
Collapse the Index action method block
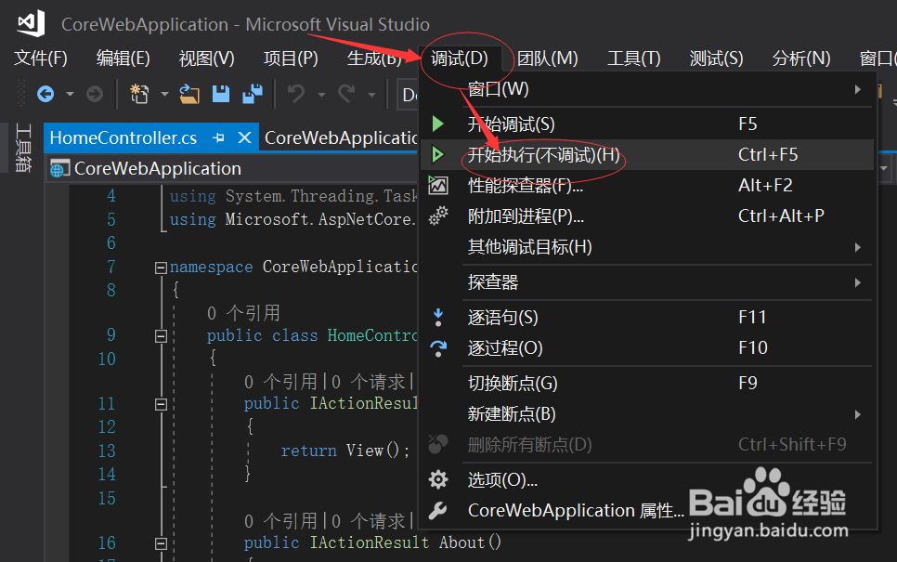click(161, 404)
